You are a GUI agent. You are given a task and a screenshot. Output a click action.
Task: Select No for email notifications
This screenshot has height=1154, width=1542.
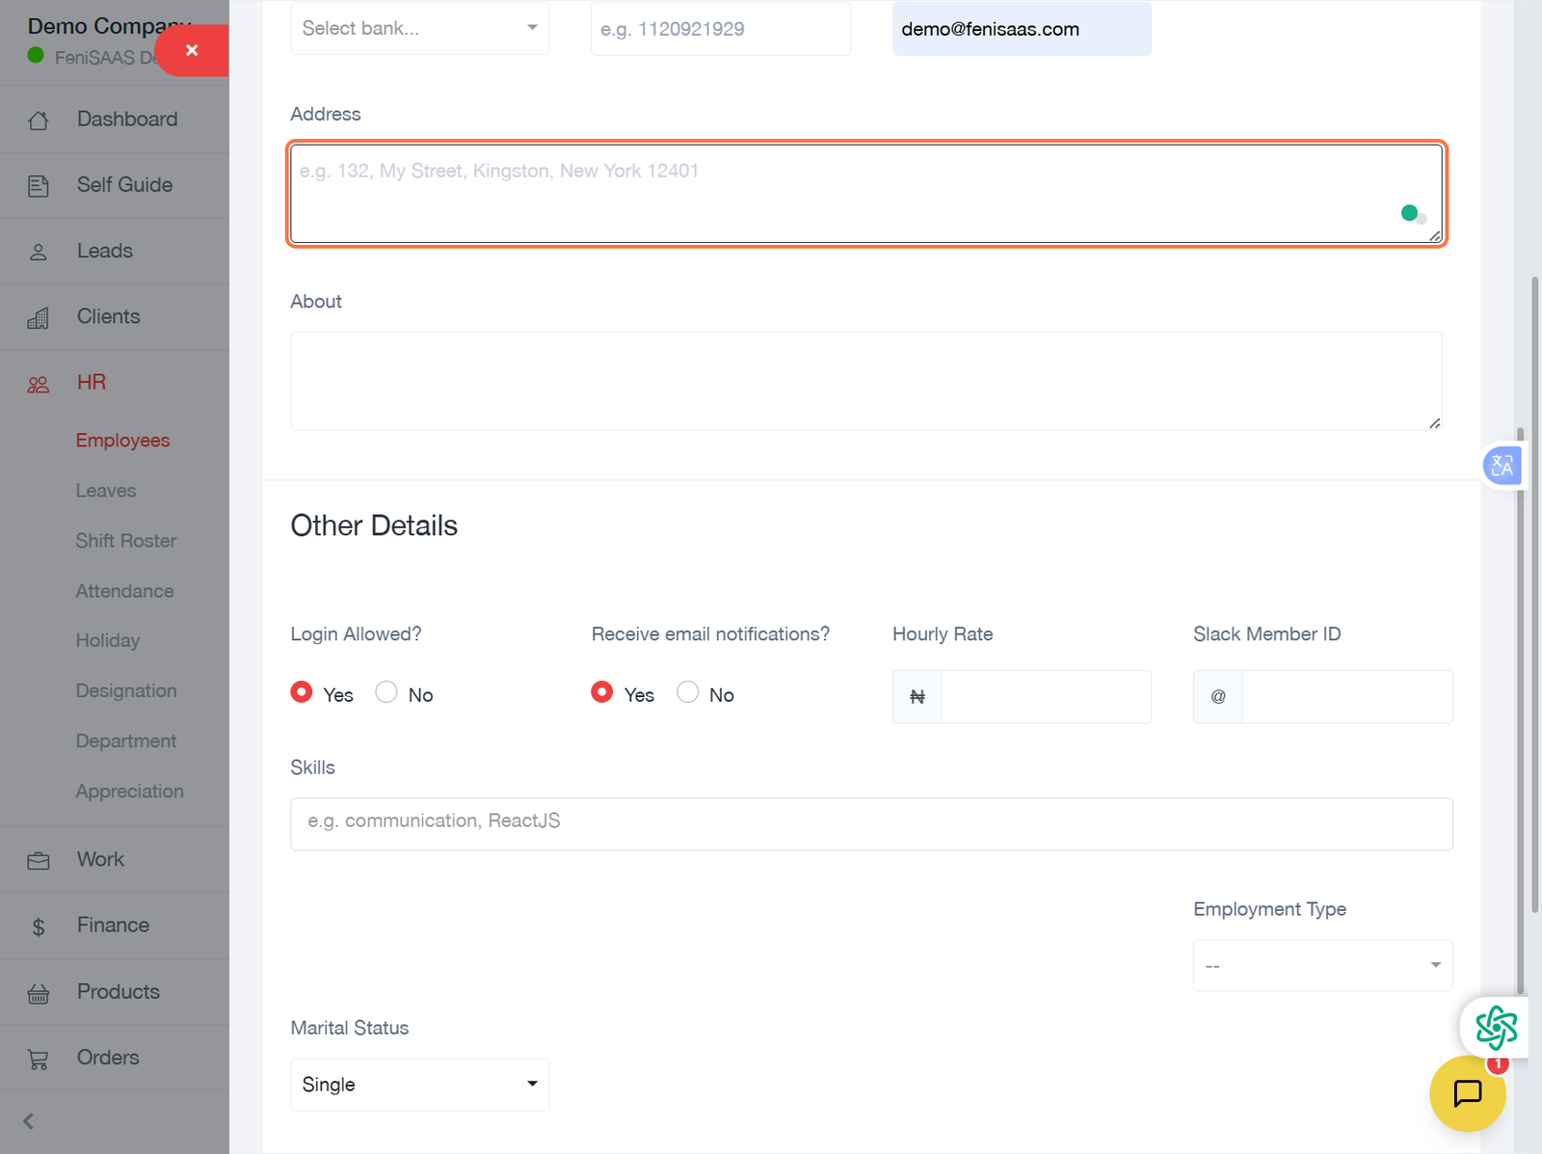tap(687, 692)
